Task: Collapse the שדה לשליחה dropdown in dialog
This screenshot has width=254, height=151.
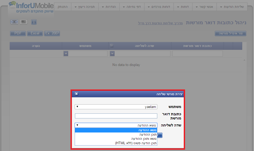Action: 116,125
